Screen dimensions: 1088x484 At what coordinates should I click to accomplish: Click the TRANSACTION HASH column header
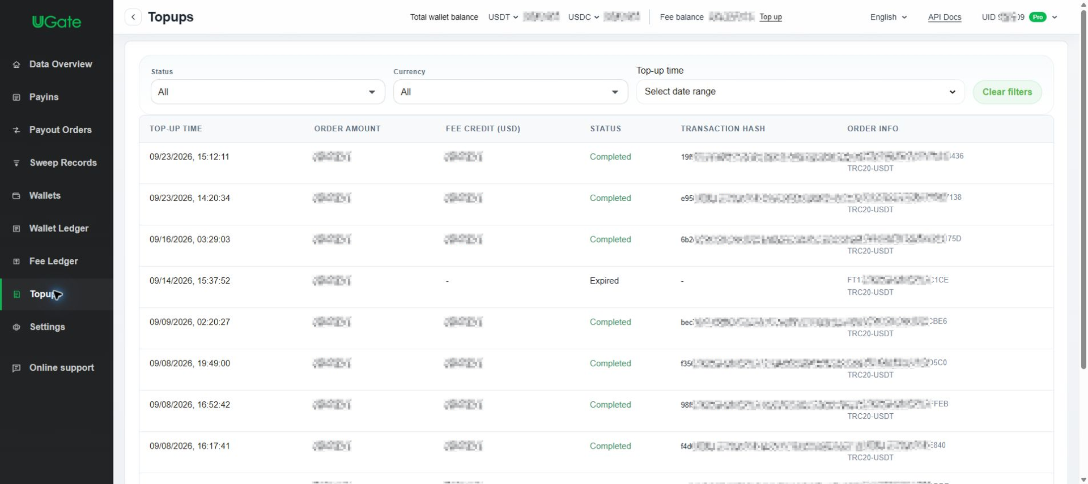click(x=723, y=129)
